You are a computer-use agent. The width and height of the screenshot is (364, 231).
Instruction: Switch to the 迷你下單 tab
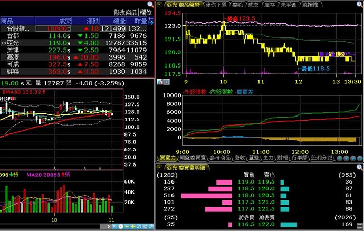point(214,5)
